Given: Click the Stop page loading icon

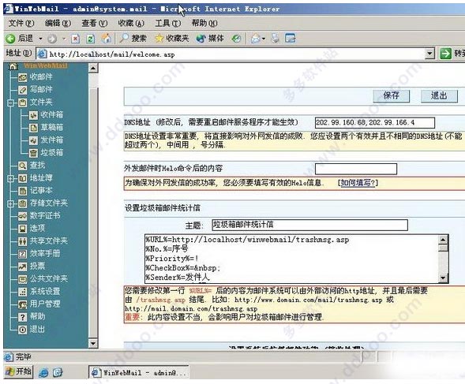Looking at the screenshot, I should [x=75, y=39].
